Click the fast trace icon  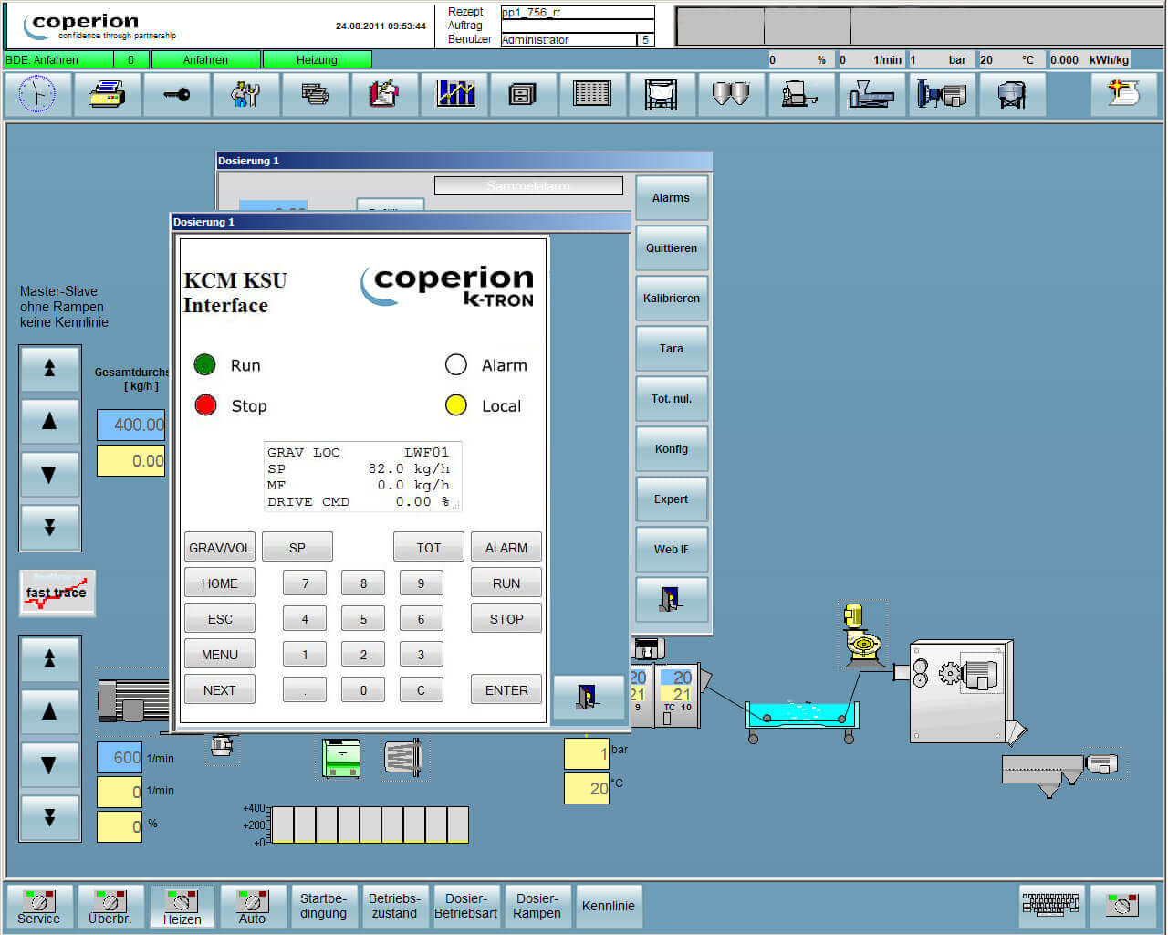point(57,593)
